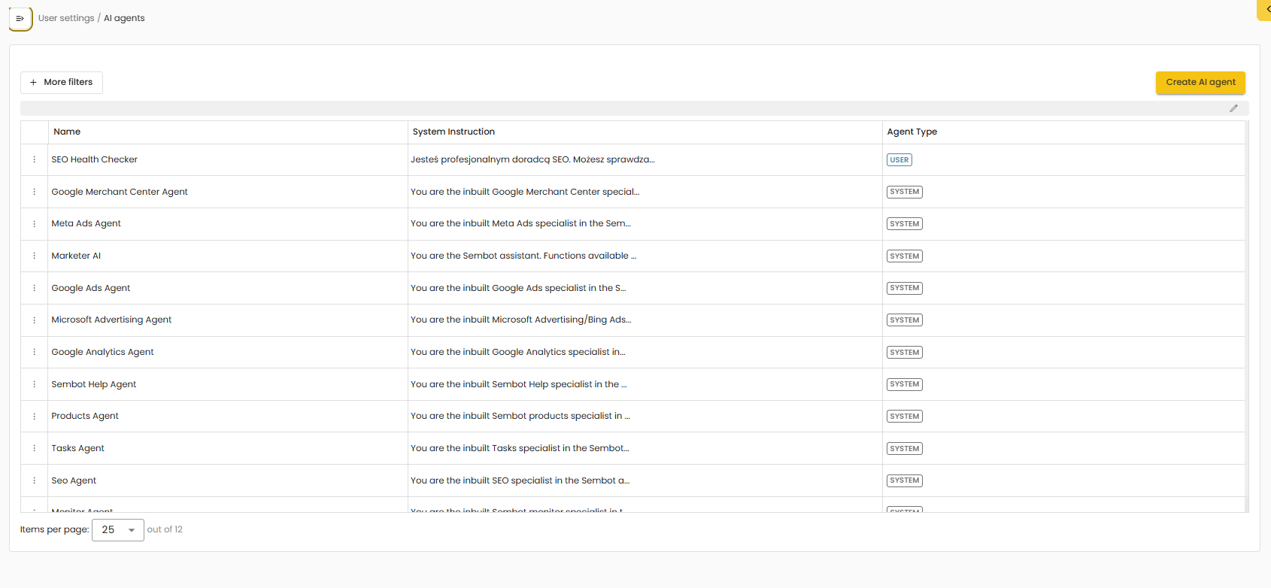The height and width of the screenshot is (588, 1271).
Task: Click the 'inbuilt SEO specialist' instruction
Action: coord(520,480)
